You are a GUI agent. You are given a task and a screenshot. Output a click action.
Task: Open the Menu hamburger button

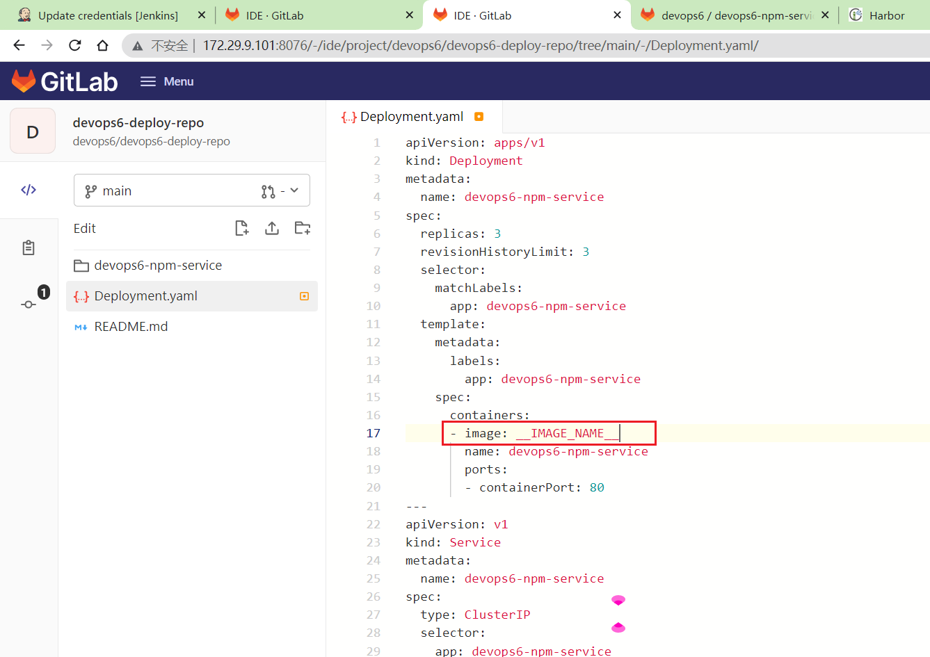pos(167,81)
